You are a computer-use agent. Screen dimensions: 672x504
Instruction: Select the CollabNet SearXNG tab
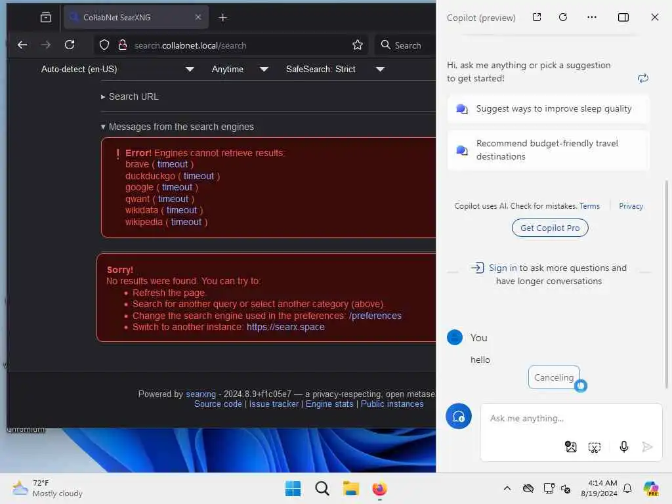pyautogui.click(x=136, y=18)
